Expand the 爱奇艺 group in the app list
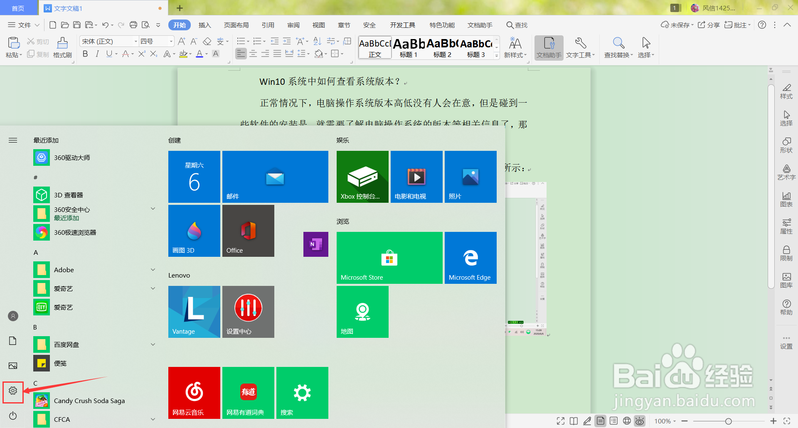Image resolution: width=798 pixels, height=428 pixels. [x=153, y=288]
